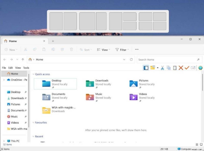Collapse the Quick access section

(33, 74)
